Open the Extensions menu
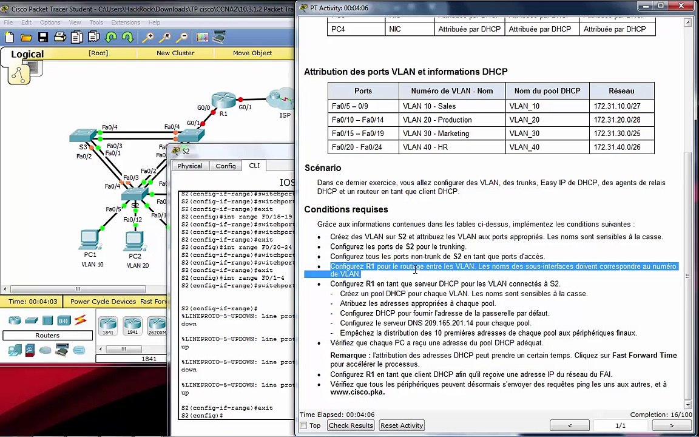Image resolution: width=699 pixels, height=437 pixels. (x=125, y=22)
